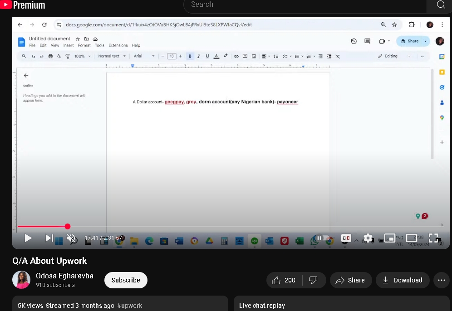Go to YouTube Premium home logo

coord(23,5)
